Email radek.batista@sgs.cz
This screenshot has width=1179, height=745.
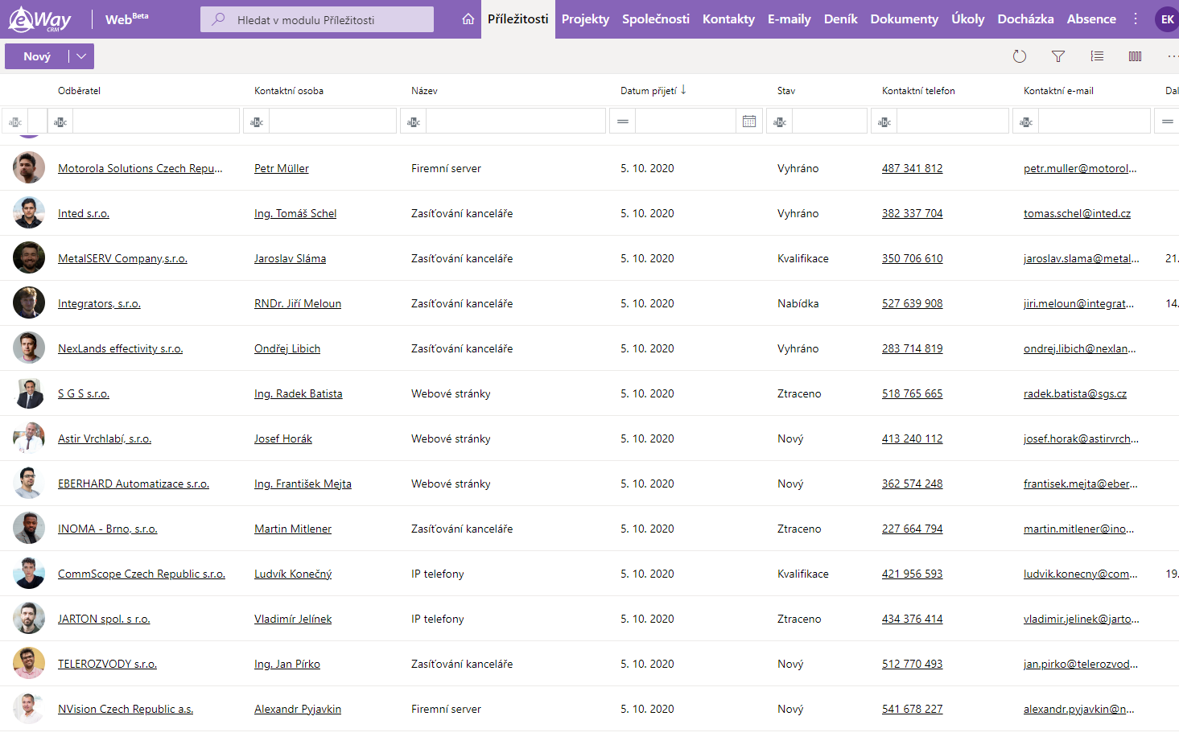click(x=1075, y=393)
